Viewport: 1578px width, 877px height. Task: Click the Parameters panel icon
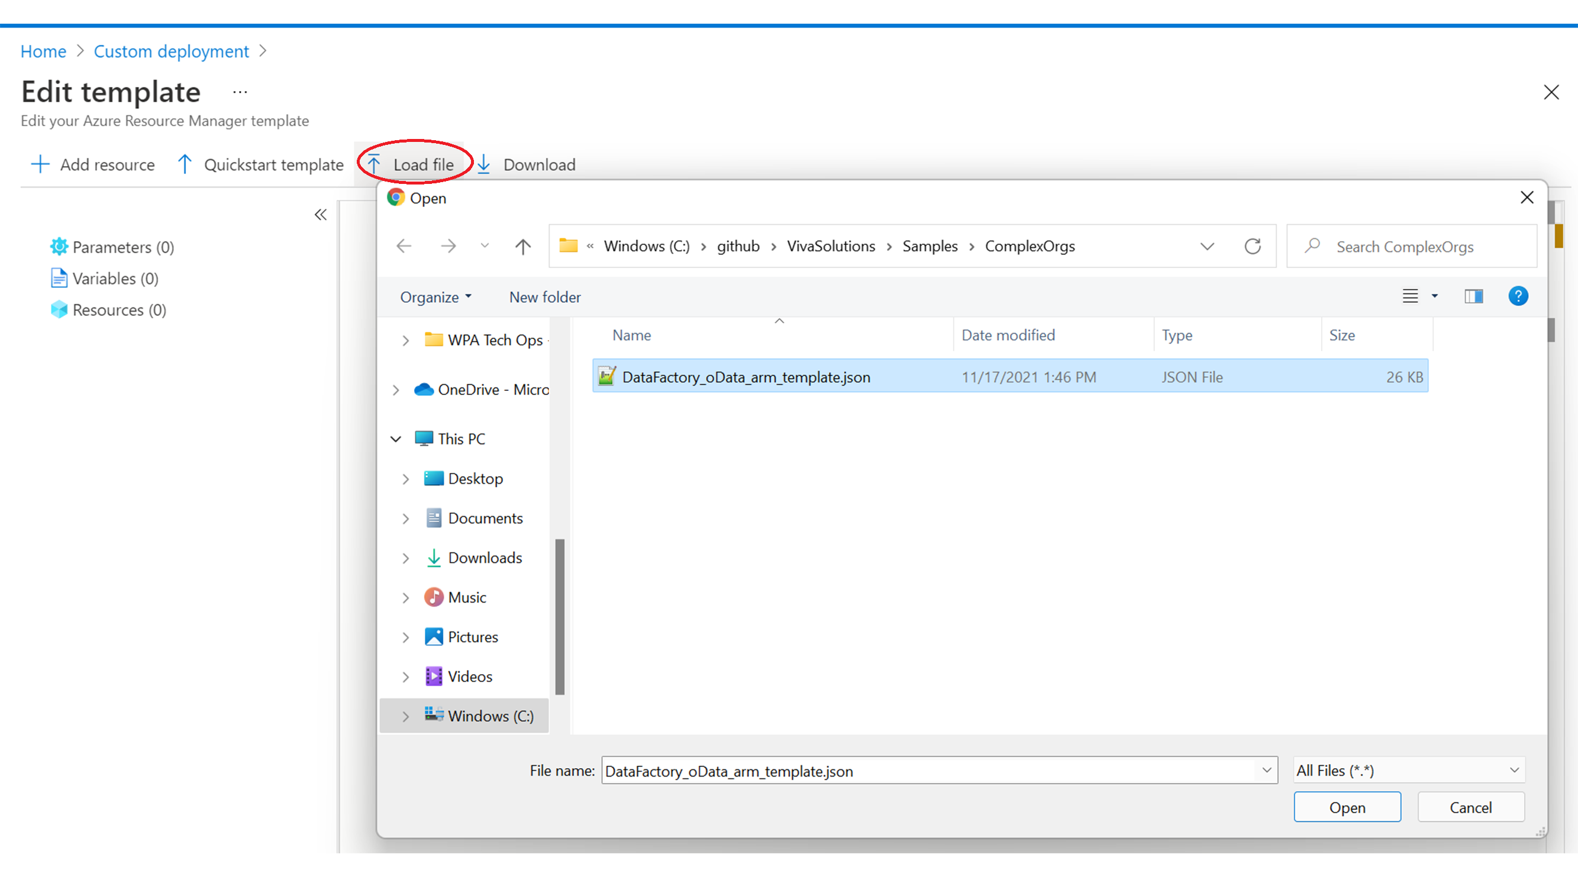(59, 246)
